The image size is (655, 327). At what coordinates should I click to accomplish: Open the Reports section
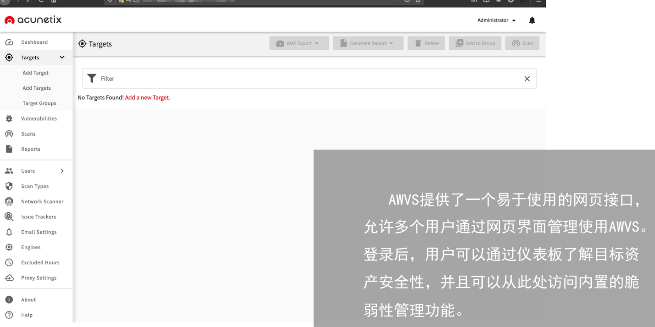29,149
